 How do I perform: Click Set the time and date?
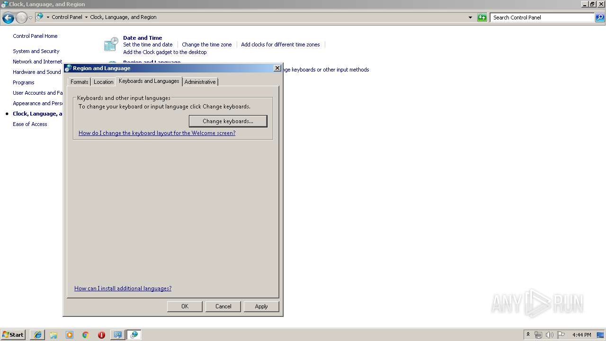pos(148,45)
